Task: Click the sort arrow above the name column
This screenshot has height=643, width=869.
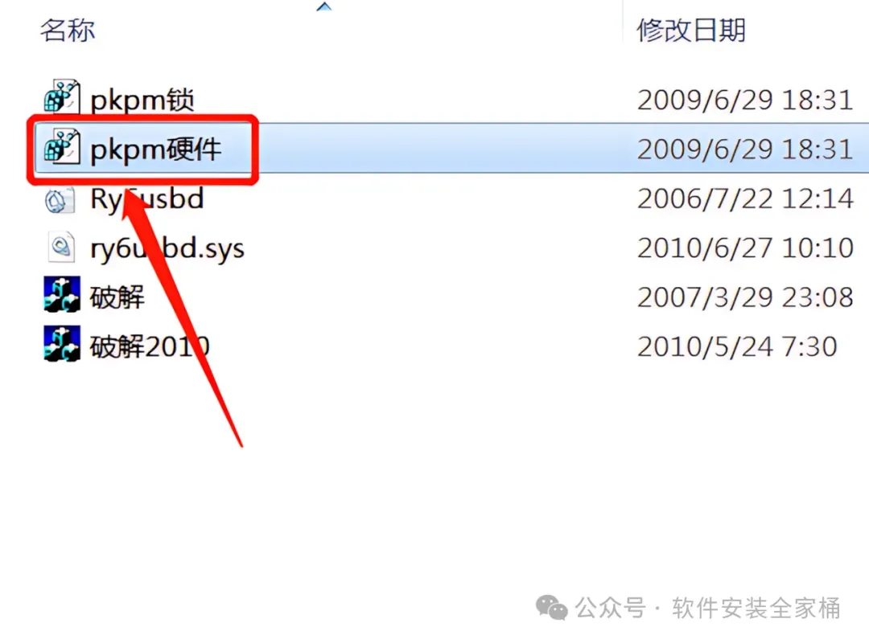Action: click(324, 6)
